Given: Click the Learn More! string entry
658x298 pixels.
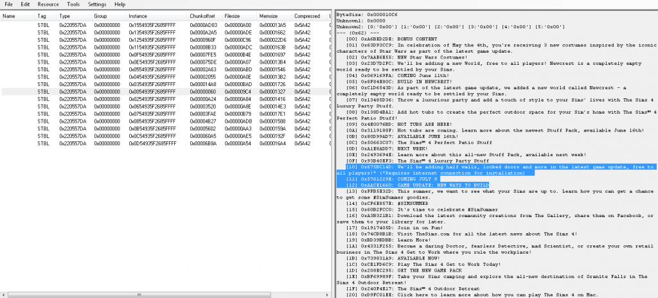Looking at the screenshot, I should click(389, 240).
